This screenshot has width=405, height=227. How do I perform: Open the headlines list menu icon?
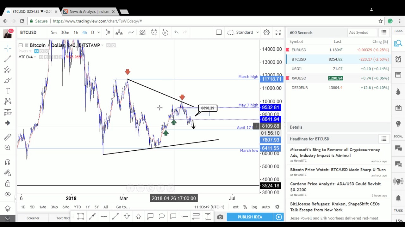(x=384, y=139)
